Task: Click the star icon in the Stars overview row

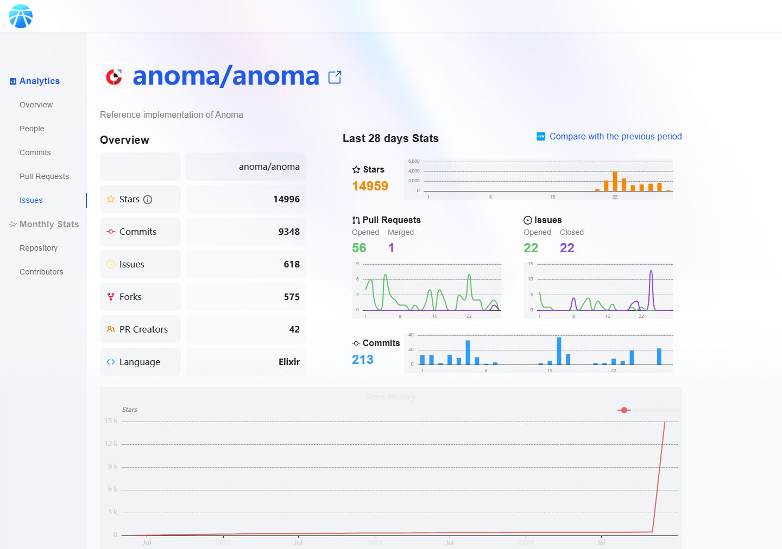Action: tap(111, 199)
